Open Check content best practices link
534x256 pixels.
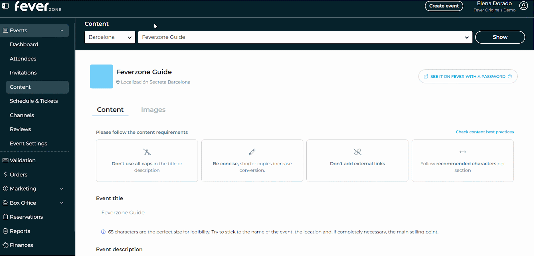click(x=485, y=132)
